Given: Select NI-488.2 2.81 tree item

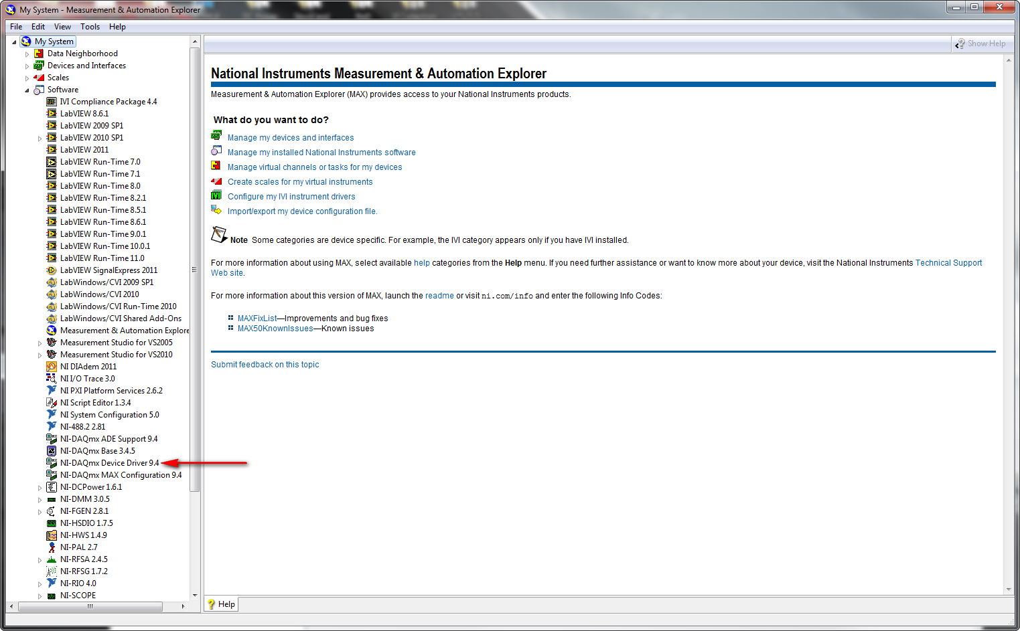Looking at the screenshot, I should (x=82, y=427).
